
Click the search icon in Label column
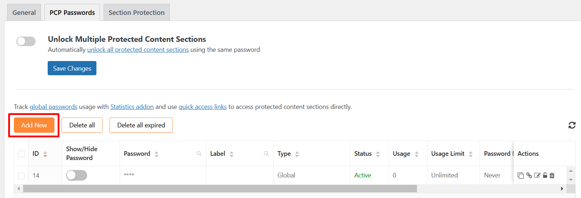pyautogui.click(x=266, y=154)
